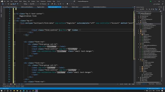
Task: Open the Any CPU platform dropdown
Action: (x=34, y=4)
